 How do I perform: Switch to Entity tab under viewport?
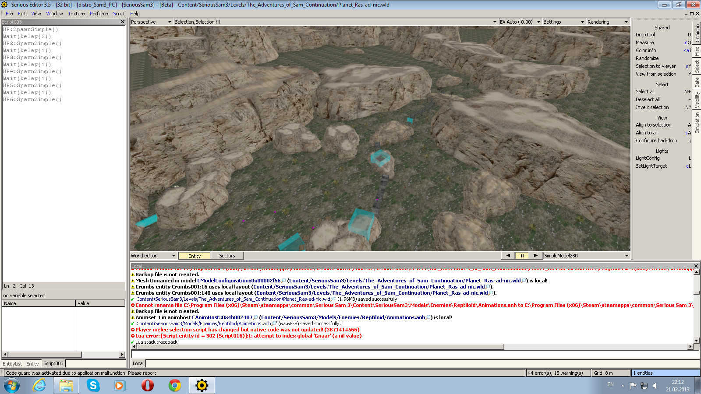(x=195, y=256)
